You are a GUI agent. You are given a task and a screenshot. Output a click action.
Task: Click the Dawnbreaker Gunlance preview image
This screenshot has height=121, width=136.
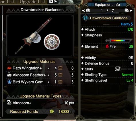[x=40, y=36]
